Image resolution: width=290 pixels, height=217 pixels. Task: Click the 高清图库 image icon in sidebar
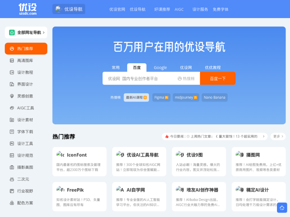(x=12, y=60)
